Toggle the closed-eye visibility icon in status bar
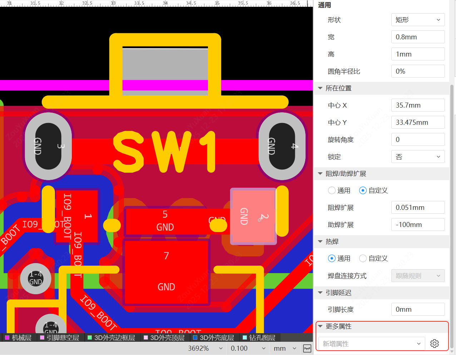Viewport: 456px width, 355px height. click(x=307, y=348)
